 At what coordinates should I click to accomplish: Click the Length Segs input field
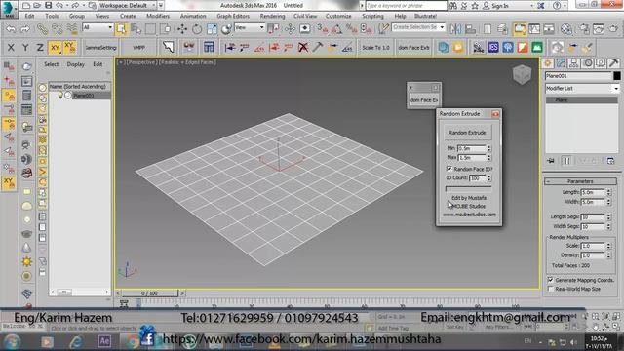tap(593, 216)
